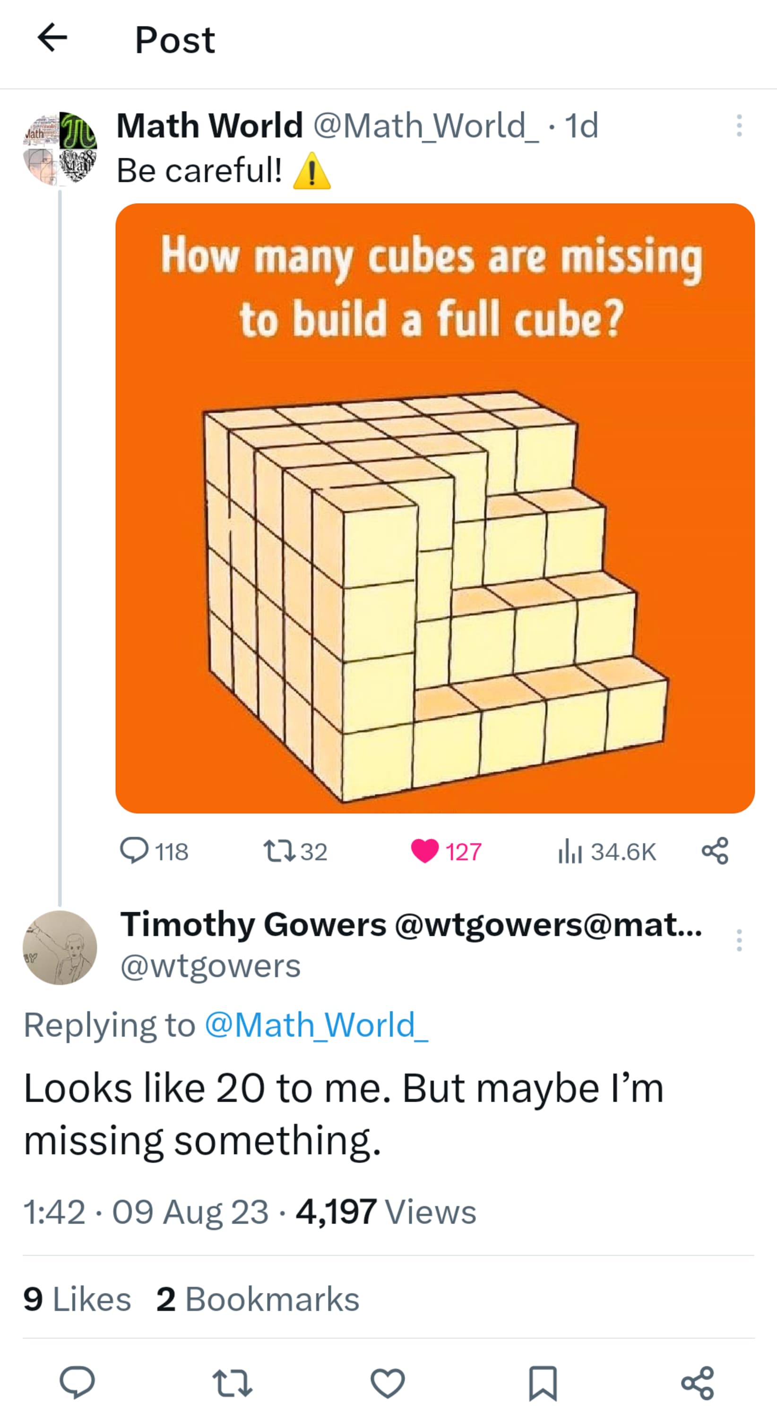
Task: Share the Math World post via share icon
Action: (x=715, y=851)
